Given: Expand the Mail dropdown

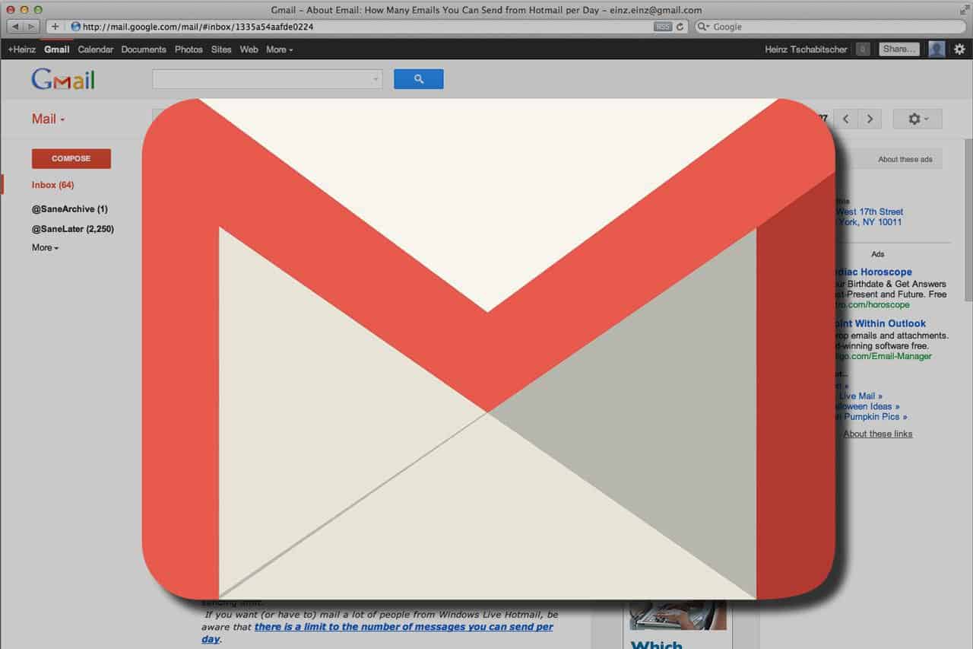Looking at the screenshot, I should 47,119.
